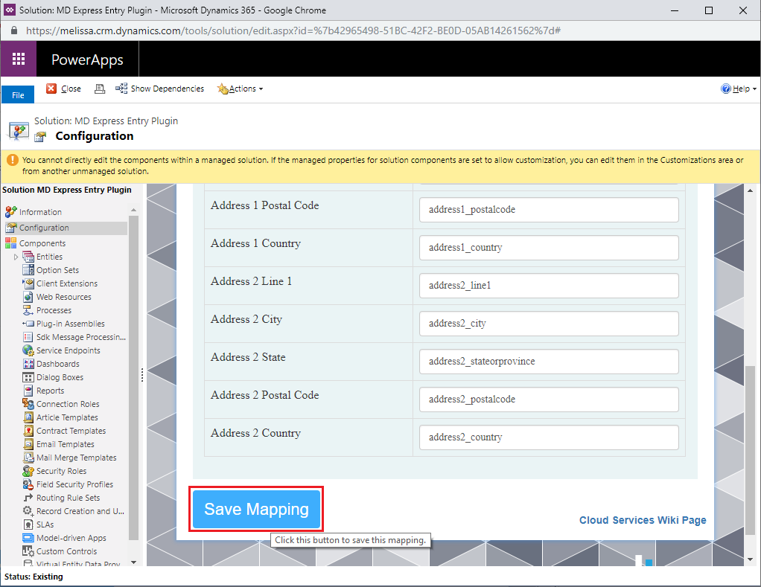Click the Close button in the toolbar
This screenshot has width=761, height=587.
coord(64,89)
